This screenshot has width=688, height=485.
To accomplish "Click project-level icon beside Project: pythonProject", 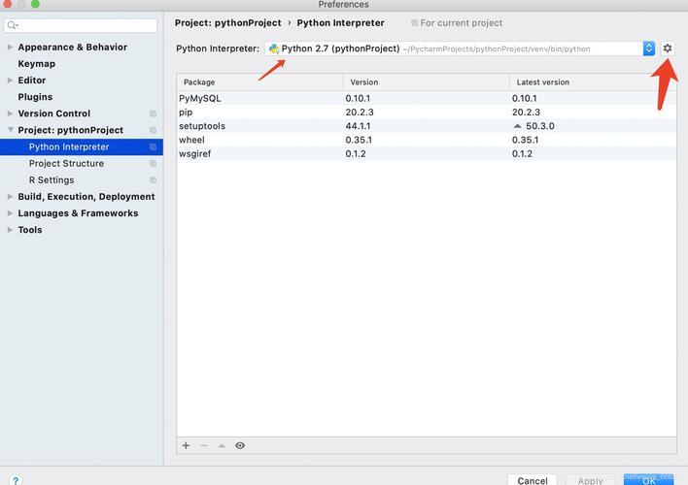I will [x=153, y=130].
